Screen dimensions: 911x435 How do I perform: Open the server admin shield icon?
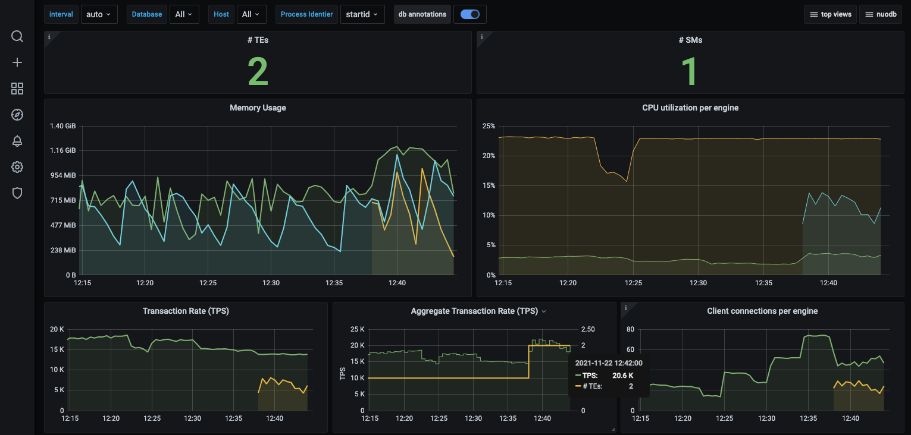(17, 193)
